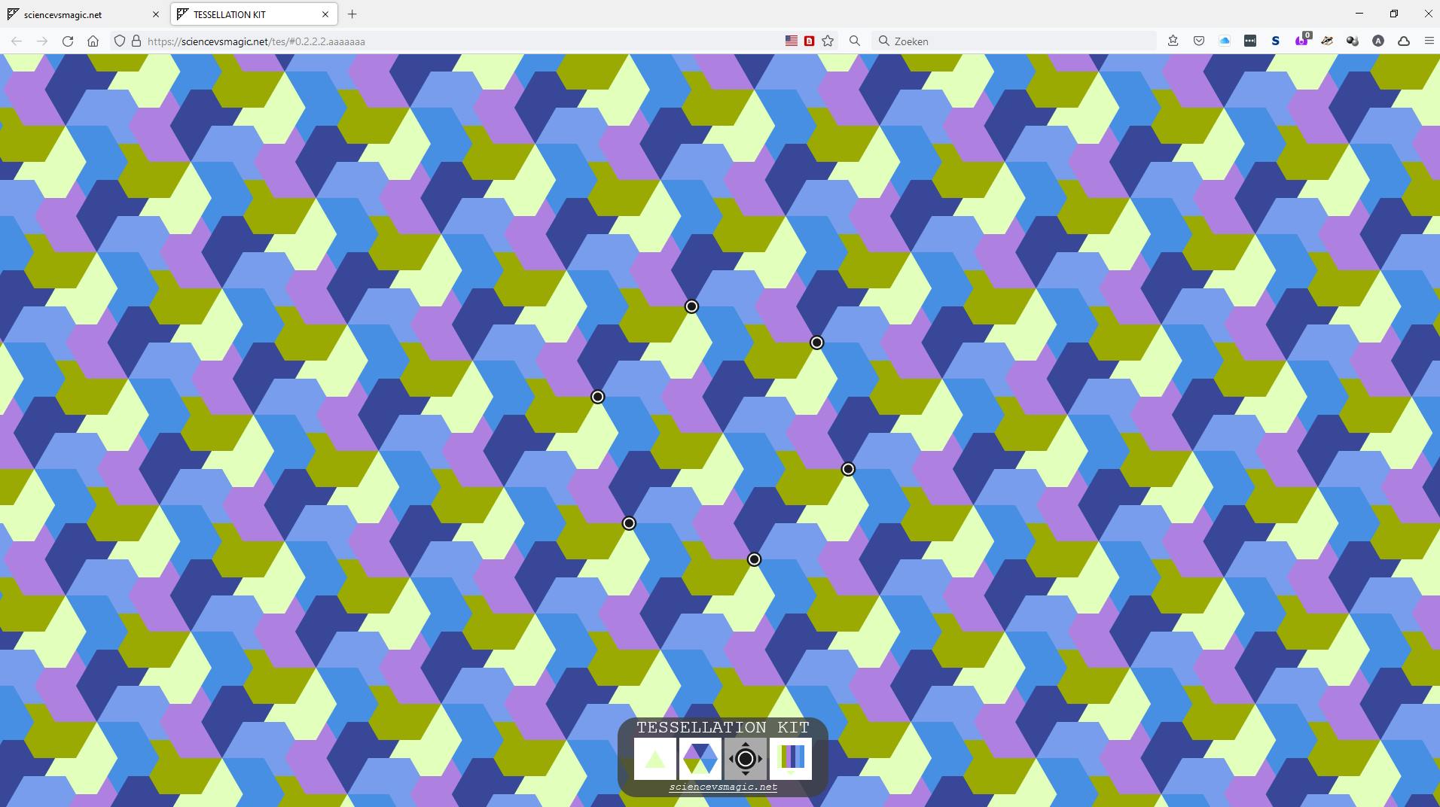Go to the browser home page

coord(93,41)
